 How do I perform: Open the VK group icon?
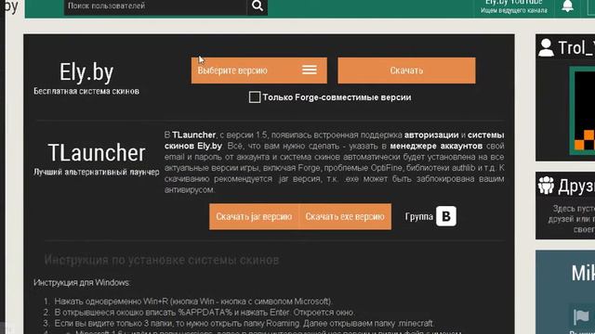click(446, 216)
